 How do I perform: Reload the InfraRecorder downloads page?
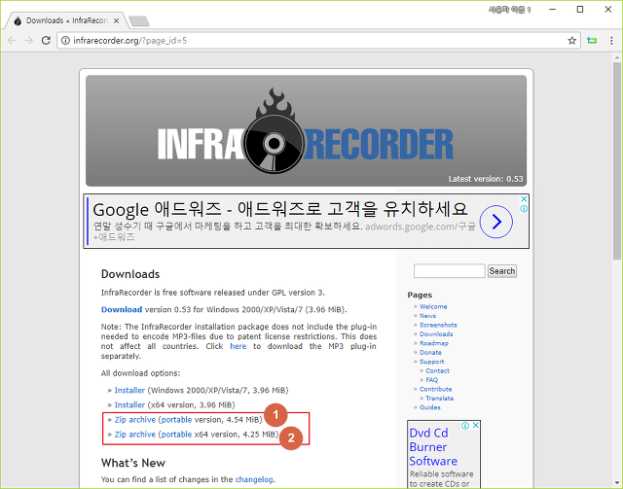[x=46, y=41]
